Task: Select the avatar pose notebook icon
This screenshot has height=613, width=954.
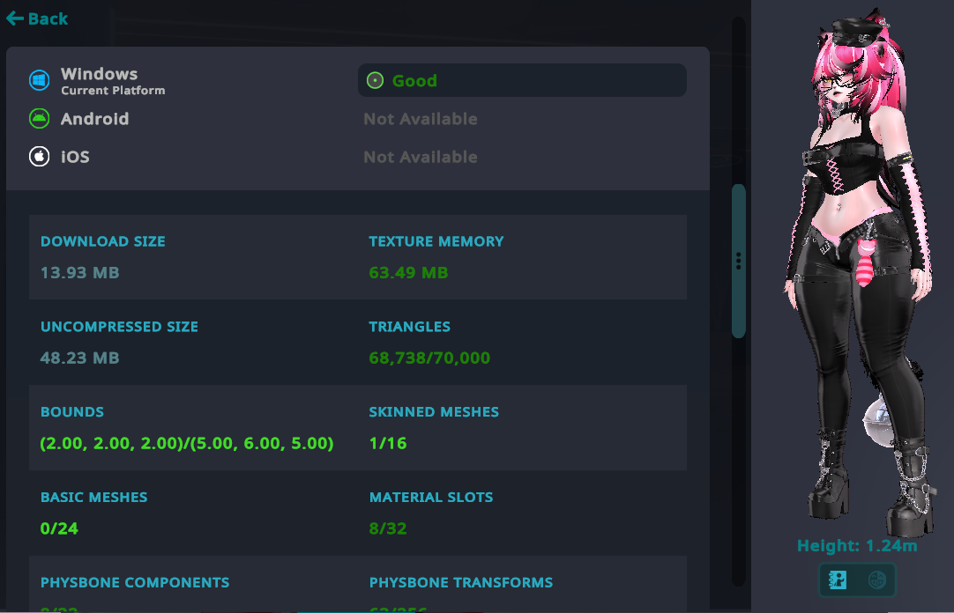Action: [838, 580]
